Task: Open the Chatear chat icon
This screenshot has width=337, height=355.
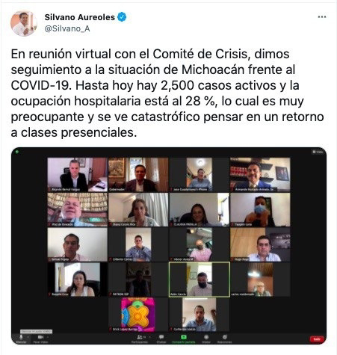Action: pos(161,337)
